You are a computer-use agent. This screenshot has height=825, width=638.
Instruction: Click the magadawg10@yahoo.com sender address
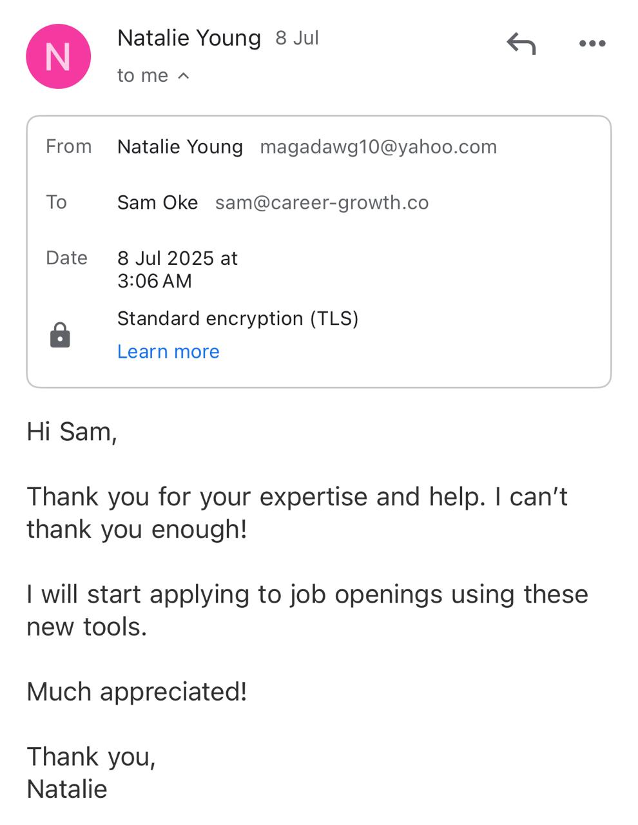pyautogui.click(x=378, y=146)
